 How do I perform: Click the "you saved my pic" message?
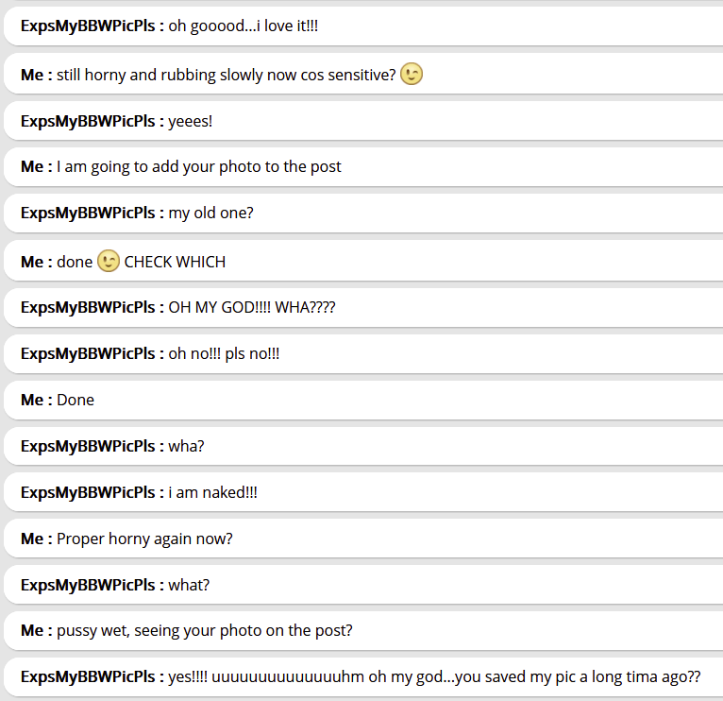(x=434, y=677)
